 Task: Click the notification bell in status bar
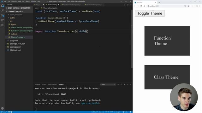click(130, 112)
